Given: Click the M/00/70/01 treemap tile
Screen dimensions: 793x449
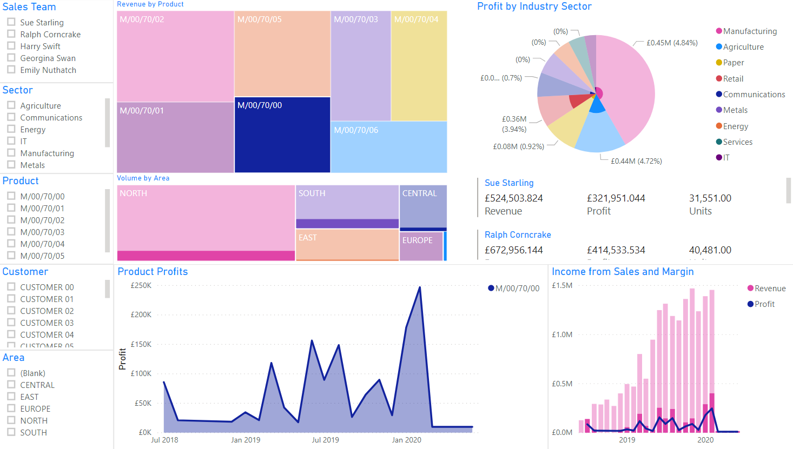Looking at the screenshot, I should point(175,137).
